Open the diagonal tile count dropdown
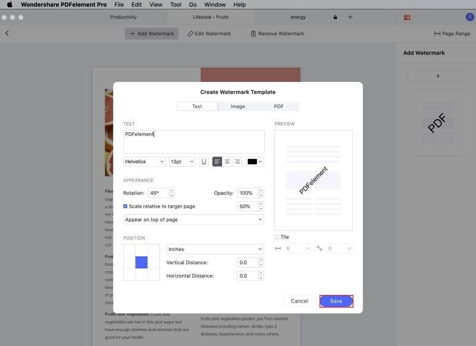The width and height of the screenshot is (476, 346). [x=339, y=249]
